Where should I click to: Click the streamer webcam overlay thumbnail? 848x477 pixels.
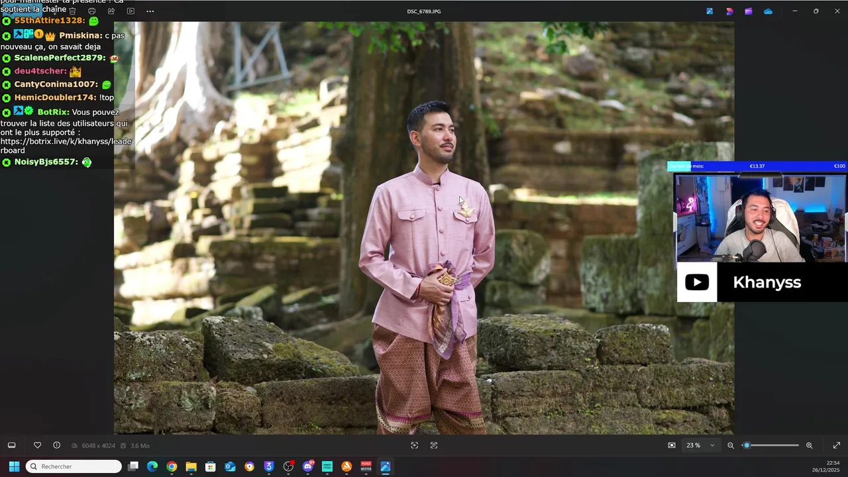point(760,218)
